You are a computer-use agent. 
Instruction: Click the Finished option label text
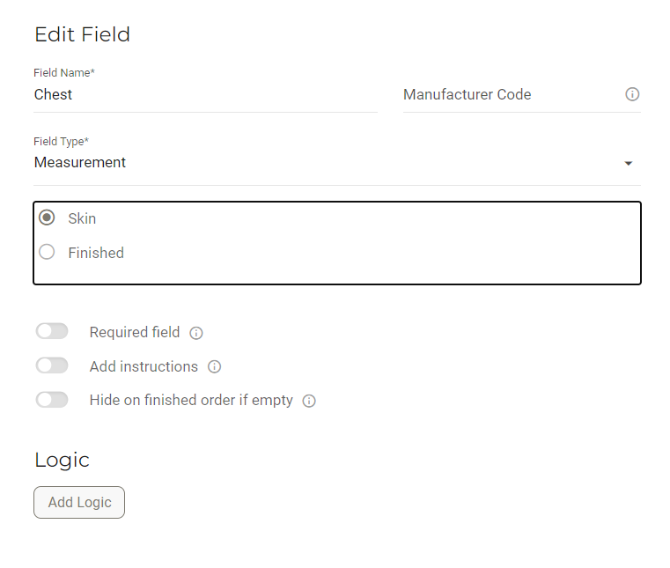tap(96, 253)
